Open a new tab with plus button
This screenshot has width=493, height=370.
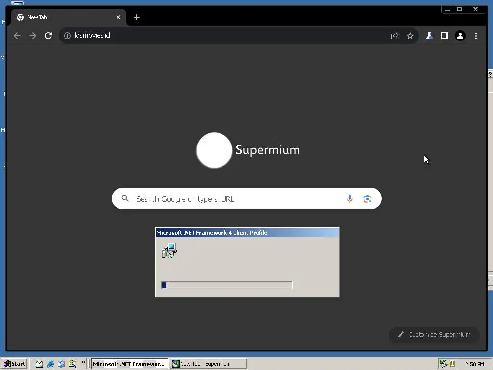pyautogui.click(x=136, y=18)
